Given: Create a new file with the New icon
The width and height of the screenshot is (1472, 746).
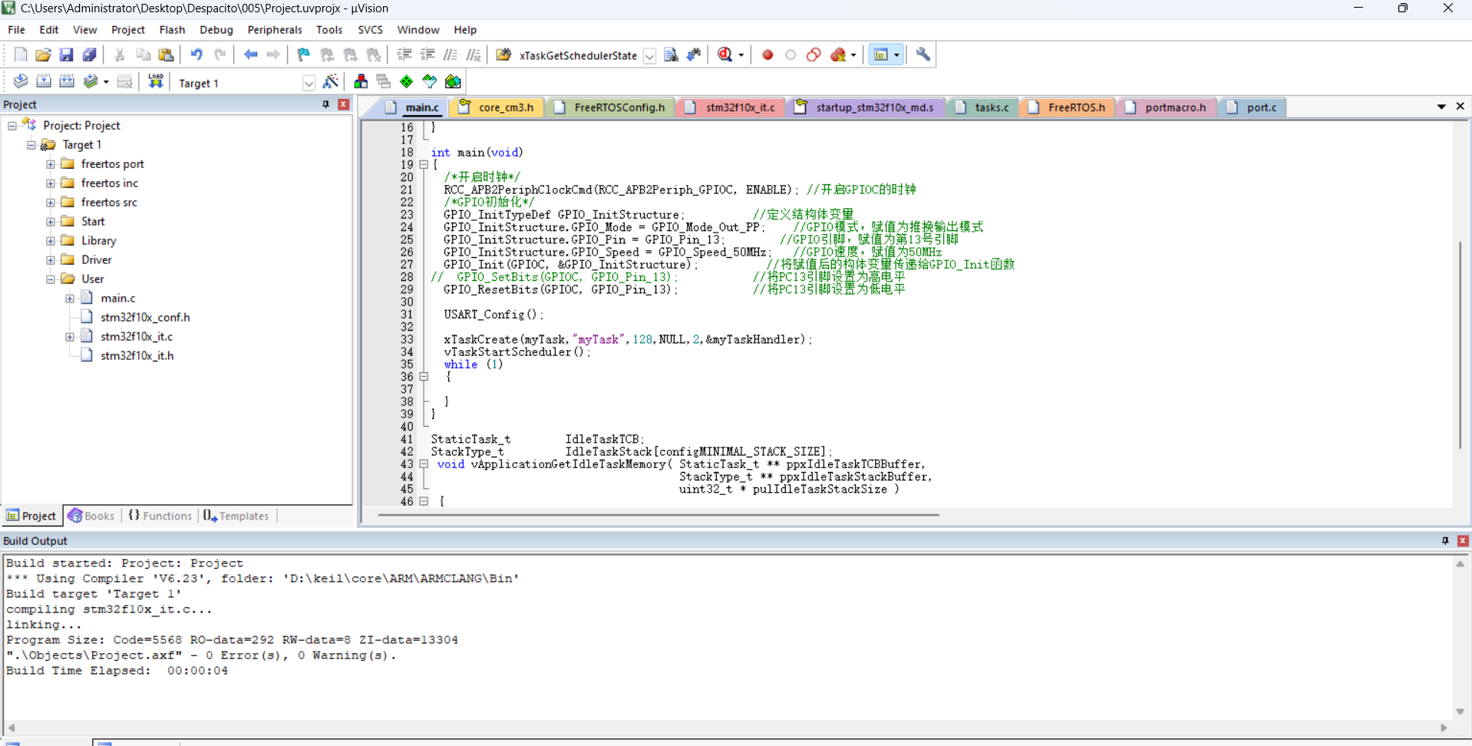Looking at the screenshot, I should pyautogui.click(x=21, y=54).
